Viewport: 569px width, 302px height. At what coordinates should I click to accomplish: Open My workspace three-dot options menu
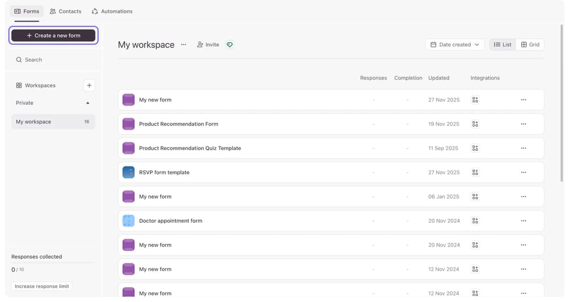183,44
